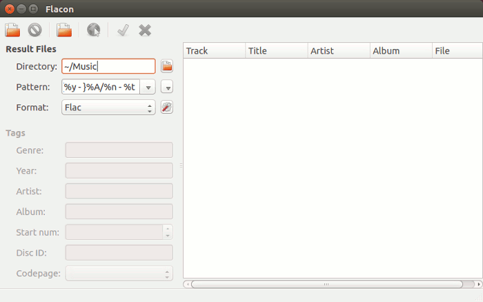Sort by the Album column header
This screenshot has height=302, width=483.
(x=401, y=51)
